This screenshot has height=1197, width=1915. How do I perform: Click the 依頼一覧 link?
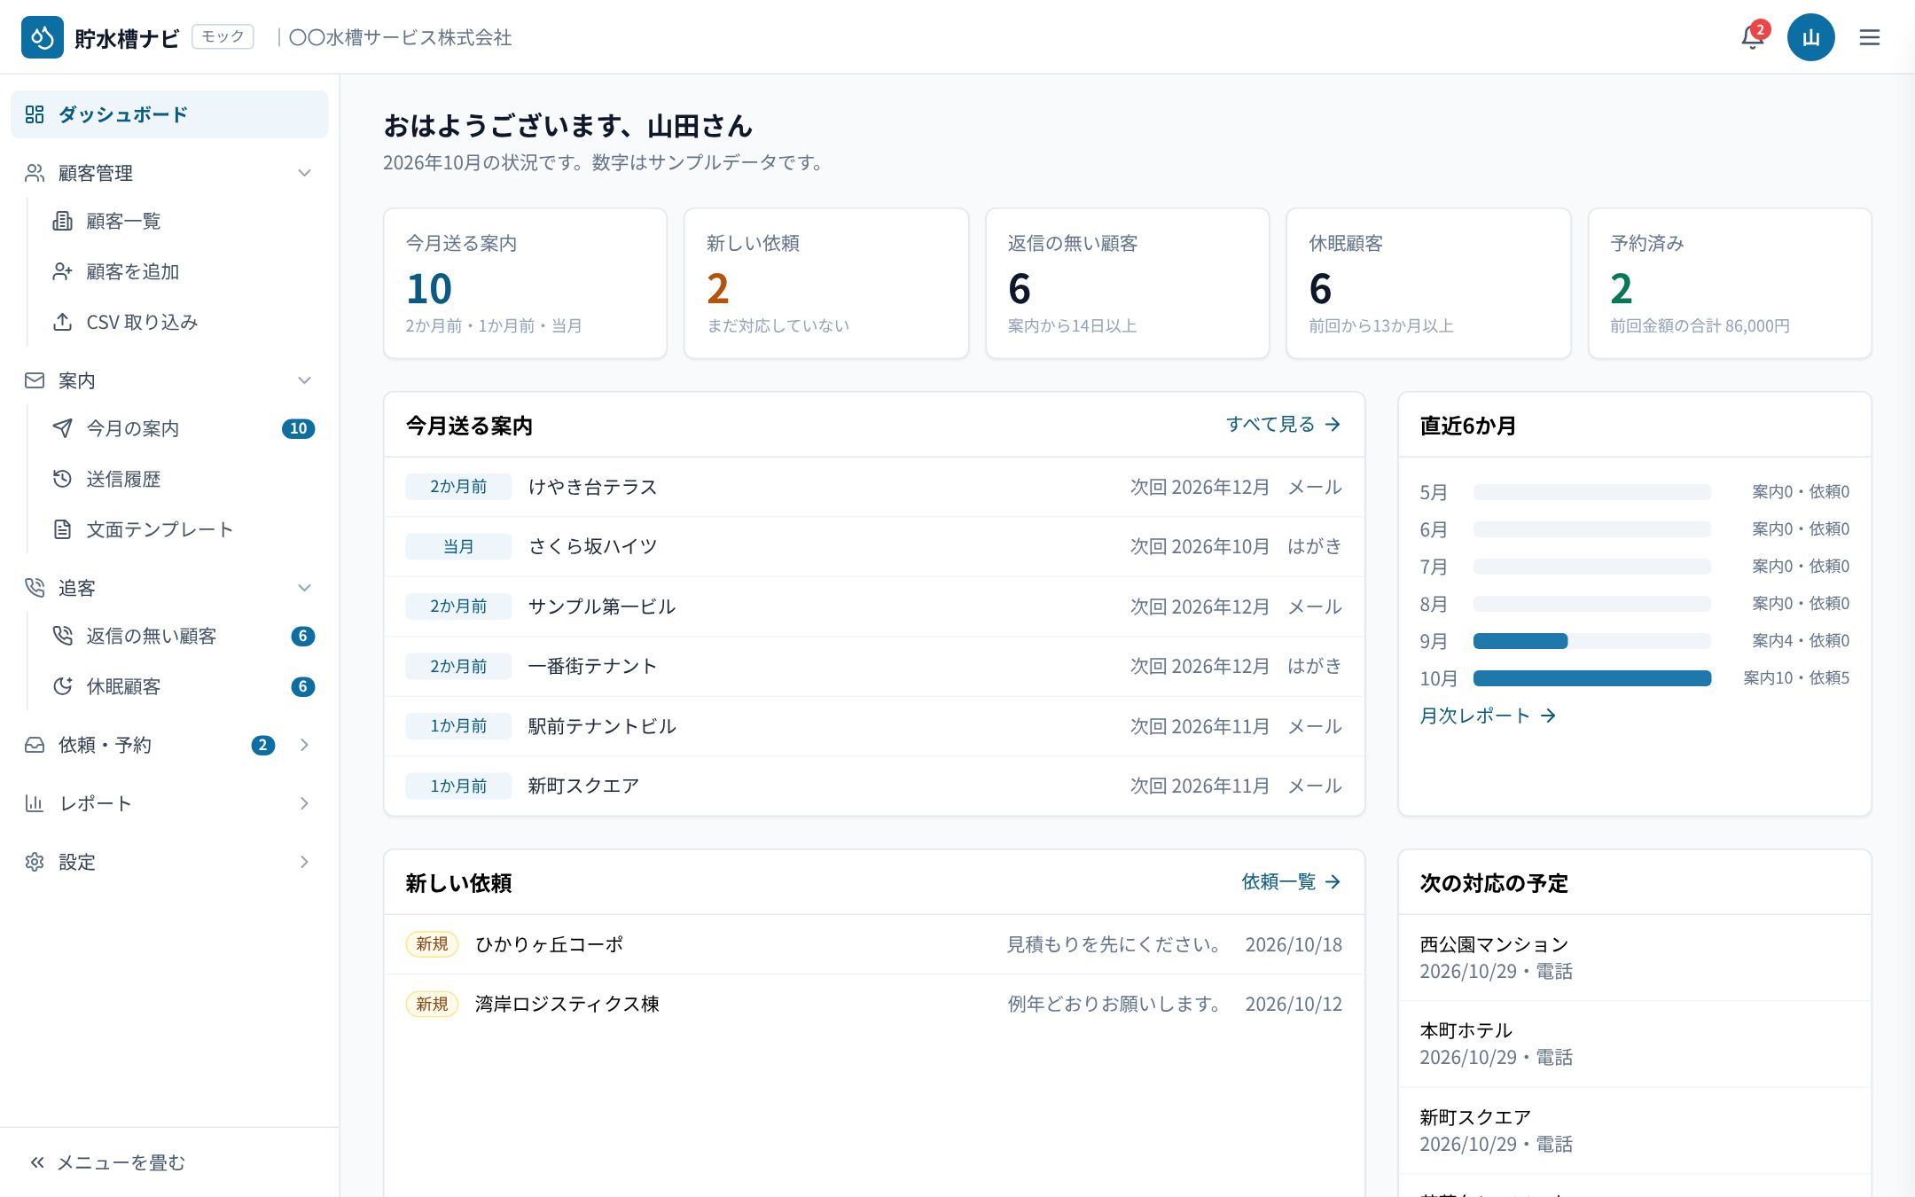[x=1292, y=882]
